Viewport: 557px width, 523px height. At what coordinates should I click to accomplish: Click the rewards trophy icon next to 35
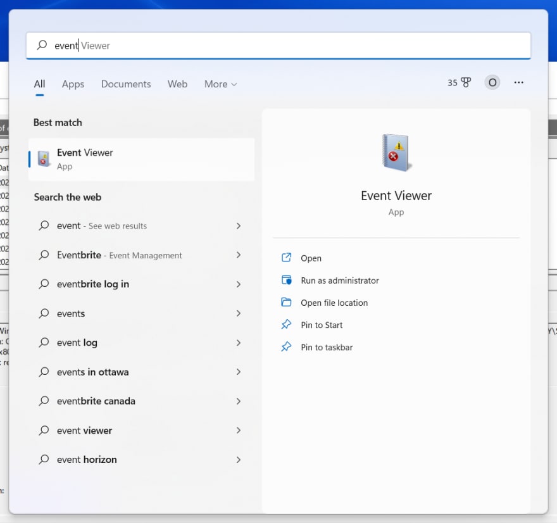point(466,82)
